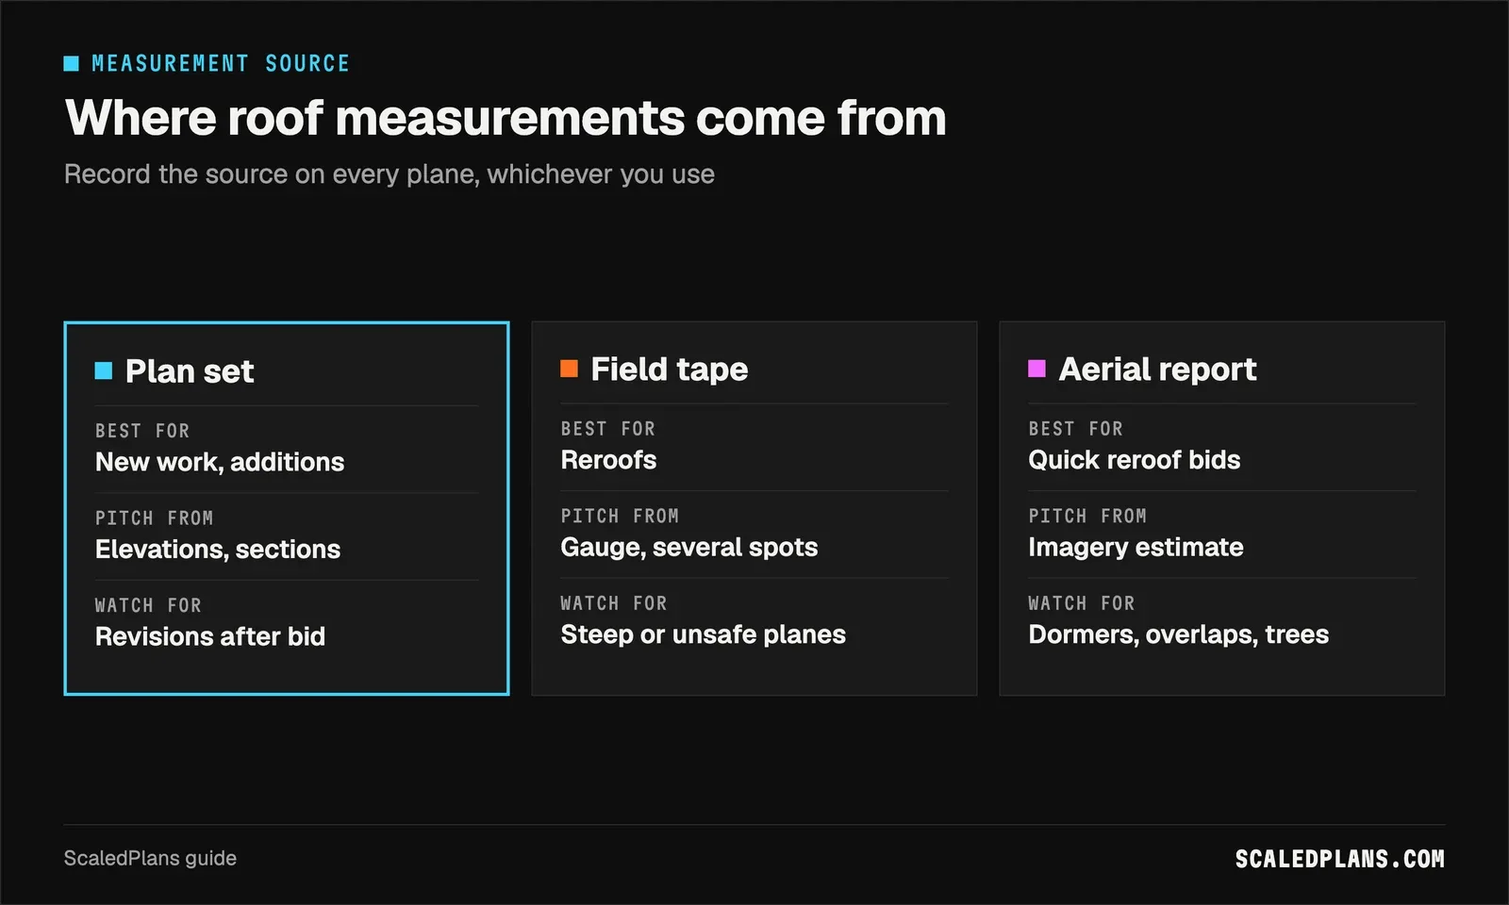Click BEST FOR label in Field tape card
Image resolution: width=1509 pixels, height=905 pixels.
608,429
